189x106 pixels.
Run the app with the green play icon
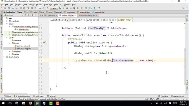coord(60,8)
